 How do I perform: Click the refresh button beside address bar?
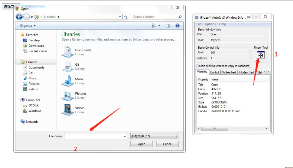coord(126,17)
